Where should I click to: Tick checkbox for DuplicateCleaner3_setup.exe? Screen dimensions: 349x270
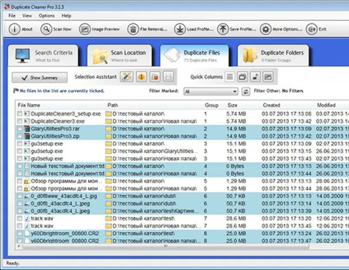[19, 114]
